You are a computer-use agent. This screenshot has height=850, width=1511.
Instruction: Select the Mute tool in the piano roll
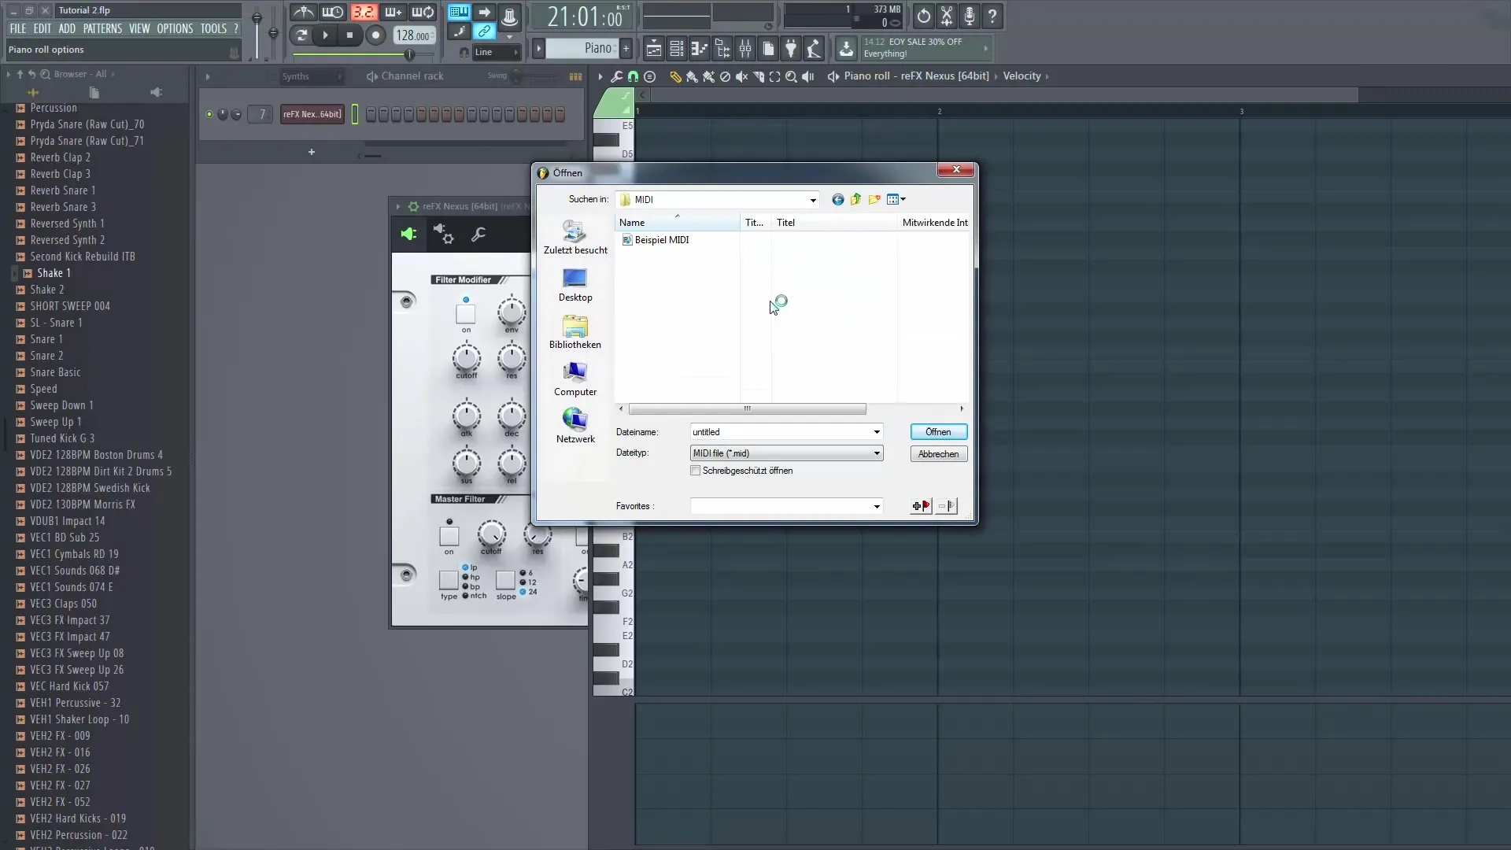(x=742, y=76)
